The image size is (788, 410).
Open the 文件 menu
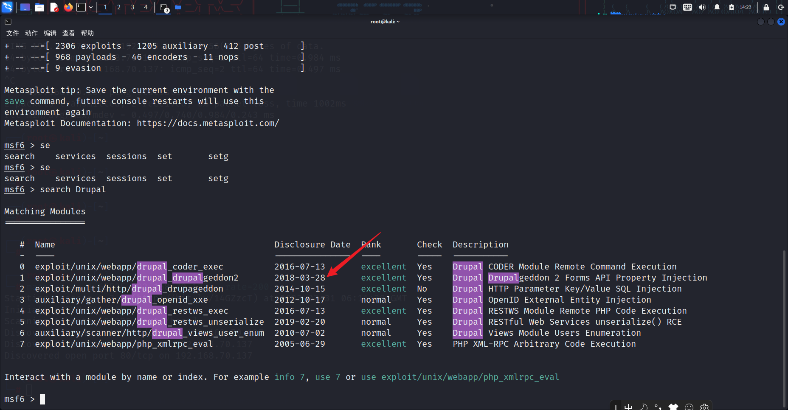[13, 33]
